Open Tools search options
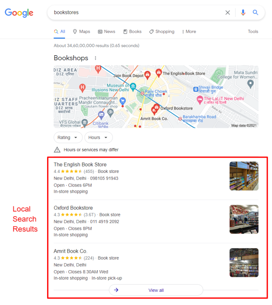The image size is (272, 305). point(253,31)
